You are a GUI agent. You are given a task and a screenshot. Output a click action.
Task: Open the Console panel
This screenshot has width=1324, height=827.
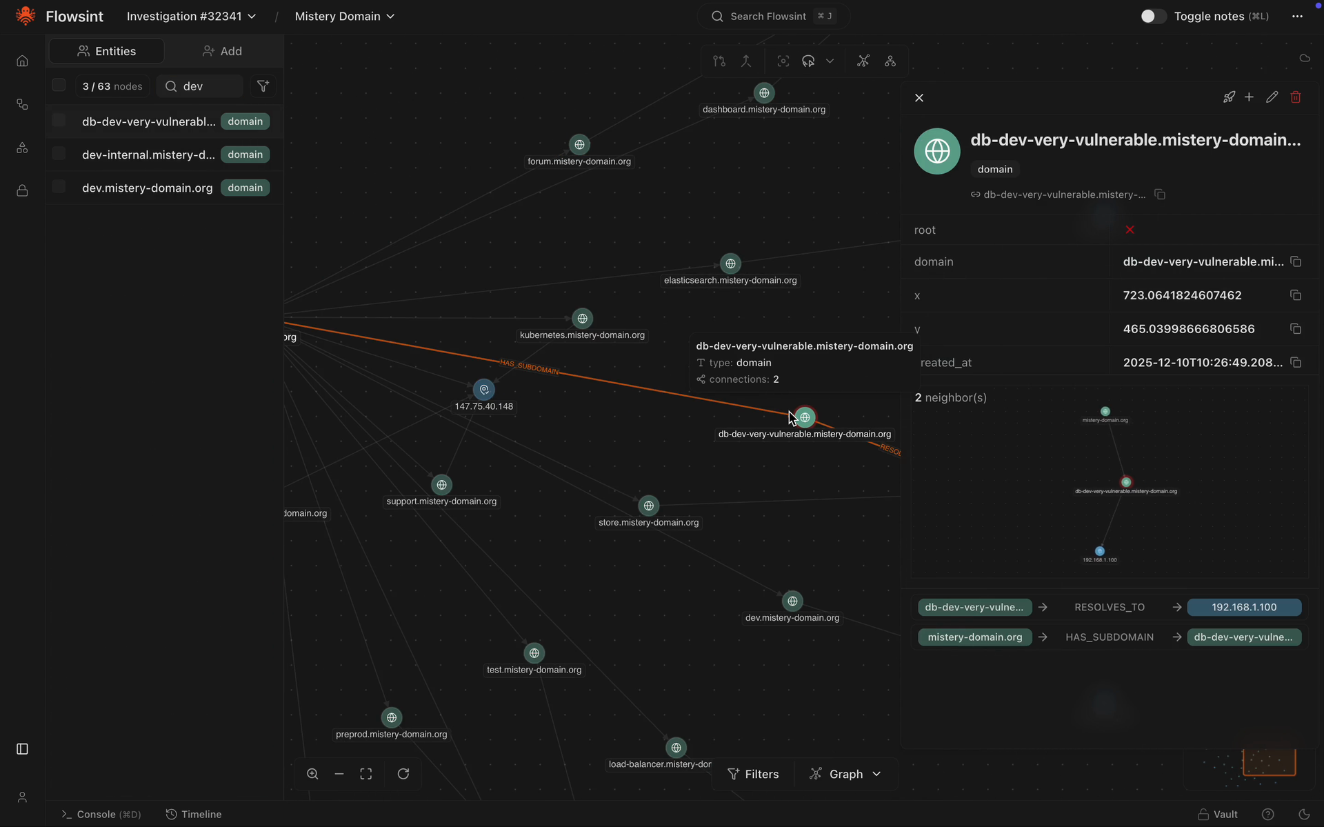[x=101, y=815]
